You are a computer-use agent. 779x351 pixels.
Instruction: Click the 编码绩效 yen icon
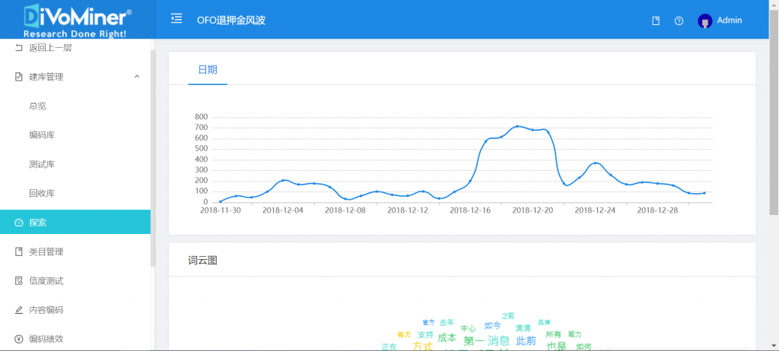[19, 339]
